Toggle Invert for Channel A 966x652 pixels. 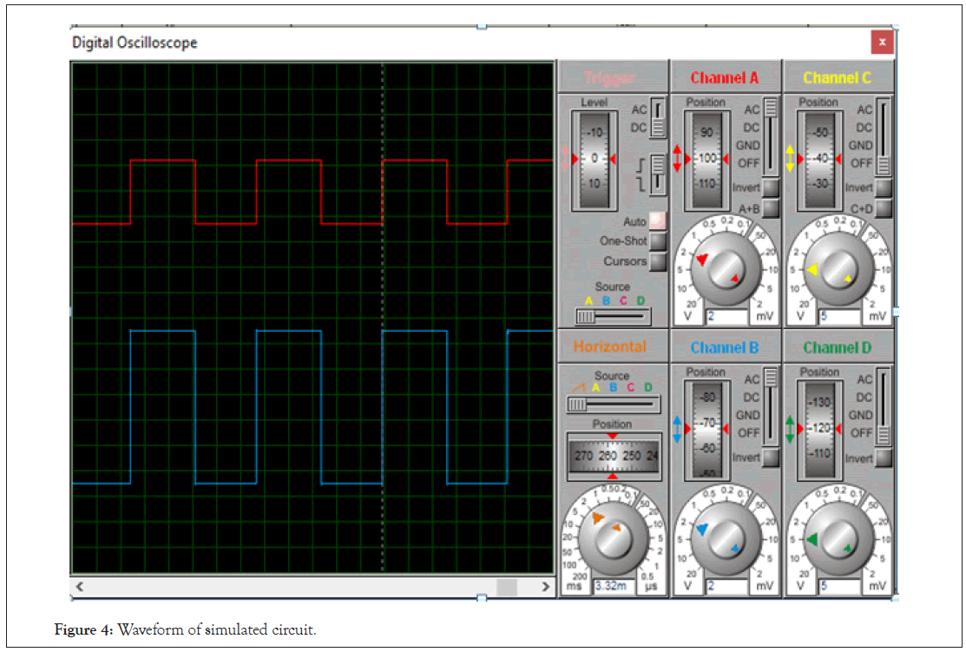pos(771,188)
